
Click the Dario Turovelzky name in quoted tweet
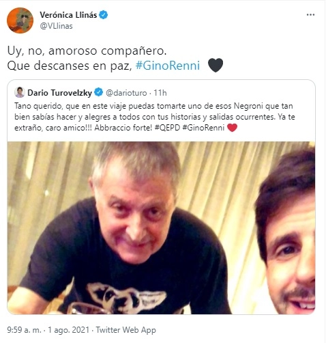pos(59,93)
